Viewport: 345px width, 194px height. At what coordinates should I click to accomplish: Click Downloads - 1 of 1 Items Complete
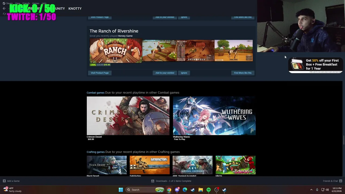[174, 181]
